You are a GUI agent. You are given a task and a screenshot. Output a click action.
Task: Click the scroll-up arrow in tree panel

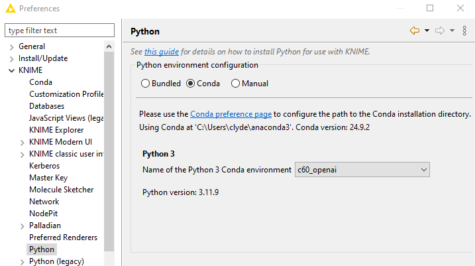(109, 46)
